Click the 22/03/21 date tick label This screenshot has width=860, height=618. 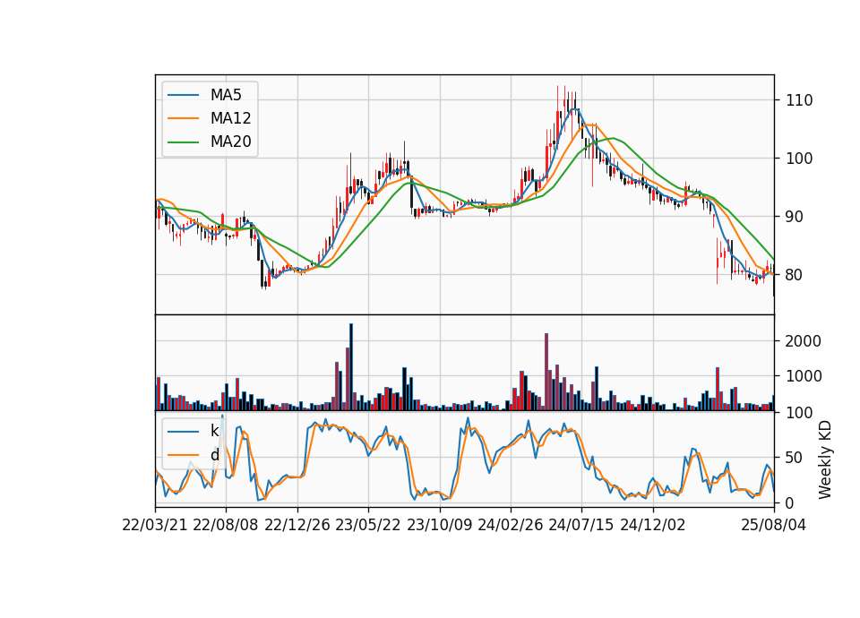pos(155,525)
